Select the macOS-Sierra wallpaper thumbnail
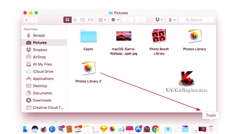This screenshot has width=237, height=134. click(124, 36)
